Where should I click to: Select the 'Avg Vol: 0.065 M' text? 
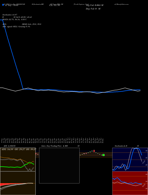[95, 5]
